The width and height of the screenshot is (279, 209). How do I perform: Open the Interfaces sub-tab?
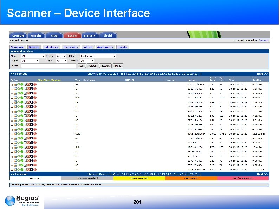point(51,47)
